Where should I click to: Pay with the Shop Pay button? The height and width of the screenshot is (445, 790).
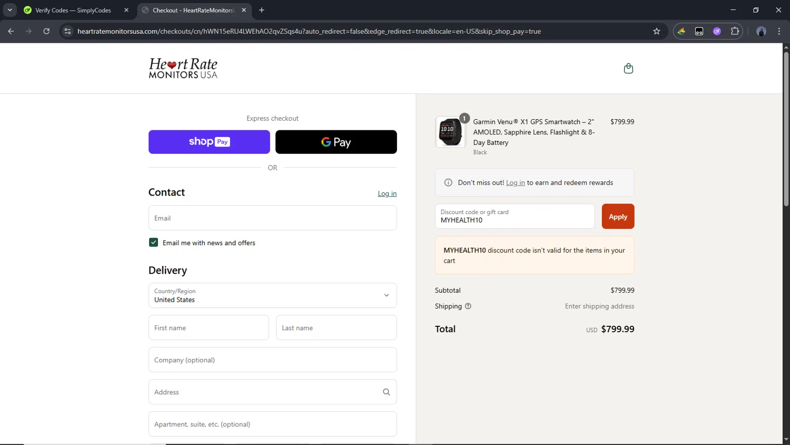point(209,142)
